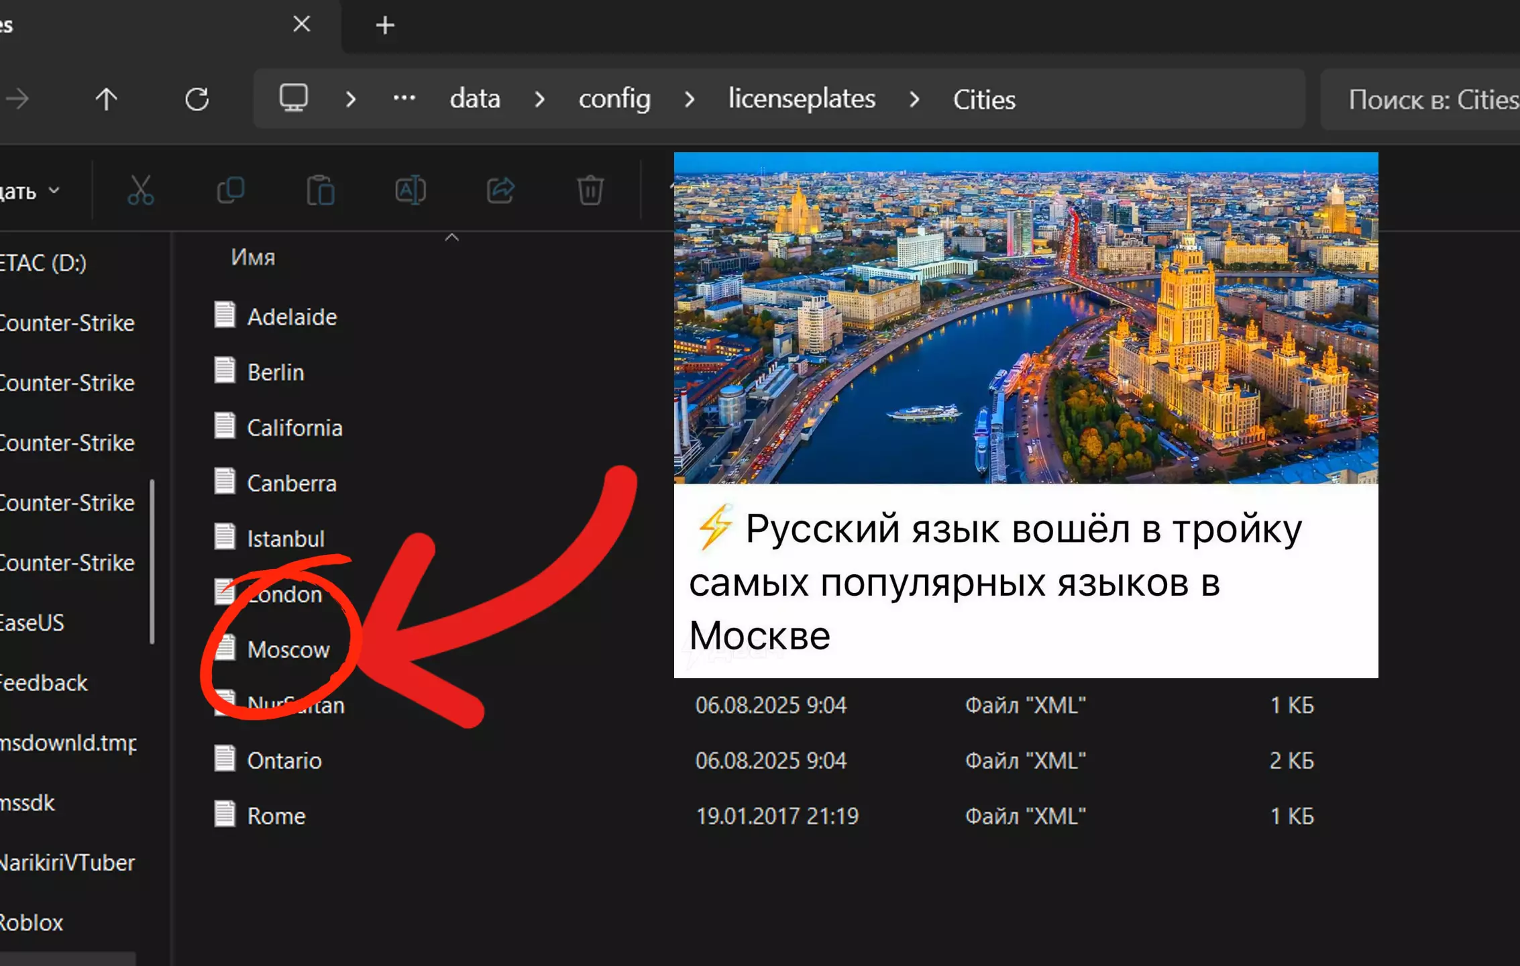Open hidden breadcrumb folders via ellipsis

click(404, 99)
